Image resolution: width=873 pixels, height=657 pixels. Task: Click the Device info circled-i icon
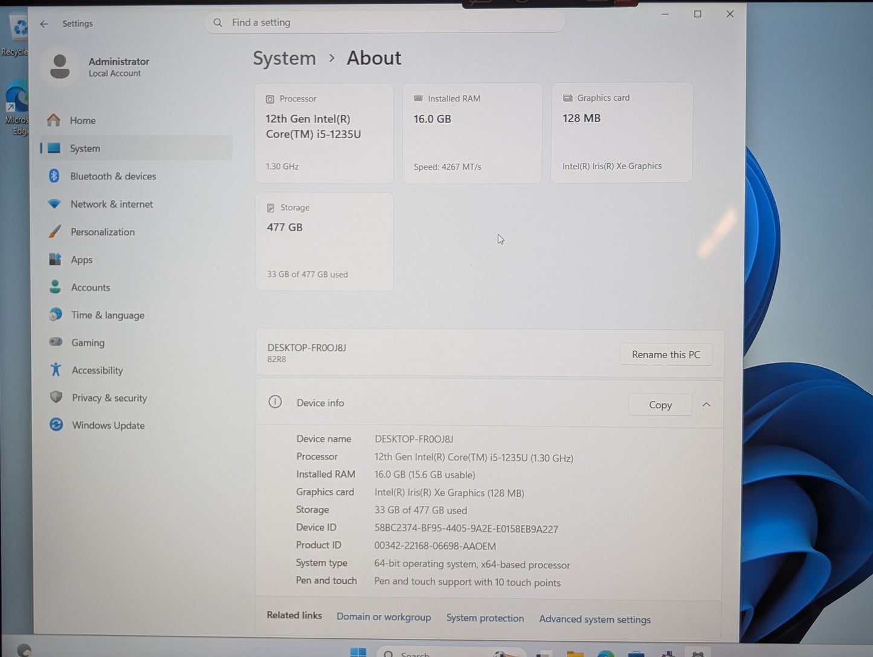[275, 402]
